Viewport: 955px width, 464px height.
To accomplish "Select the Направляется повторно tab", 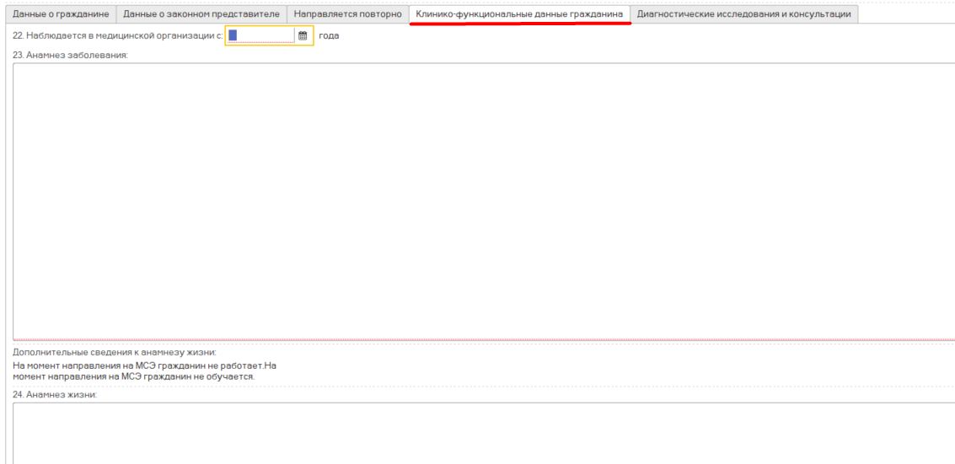I will click(347, 14).
